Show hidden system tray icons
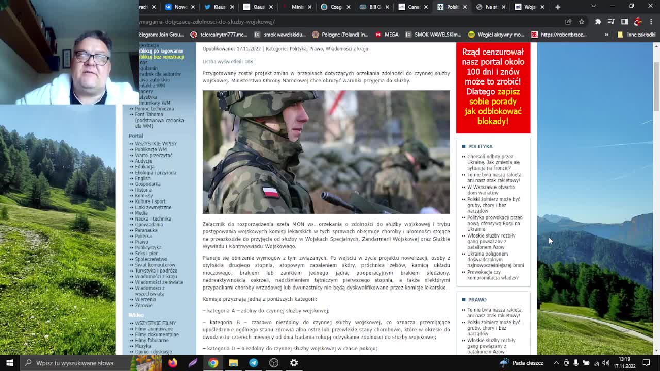Image resolution: width=660 pixels, height=371 pixels. [556, 363]
